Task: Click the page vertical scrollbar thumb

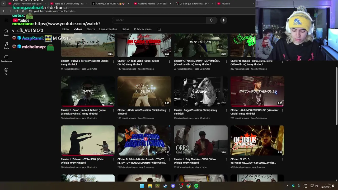Action: [x=336, y=96]
